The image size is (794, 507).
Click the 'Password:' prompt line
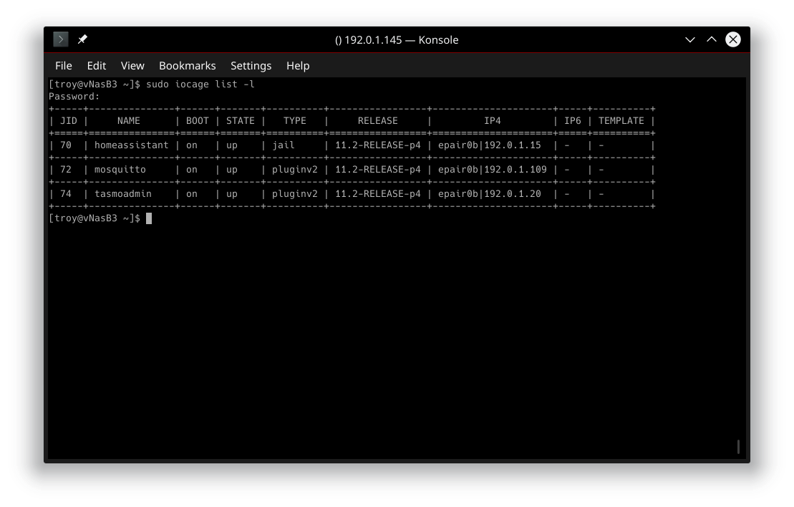click(74, 96)
